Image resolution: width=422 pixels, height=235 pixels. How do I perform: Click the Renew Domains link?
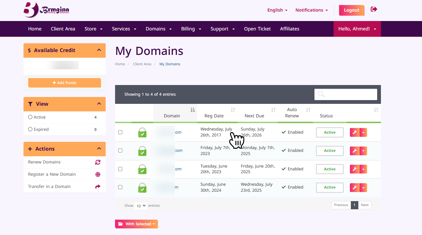pos(44,162)
